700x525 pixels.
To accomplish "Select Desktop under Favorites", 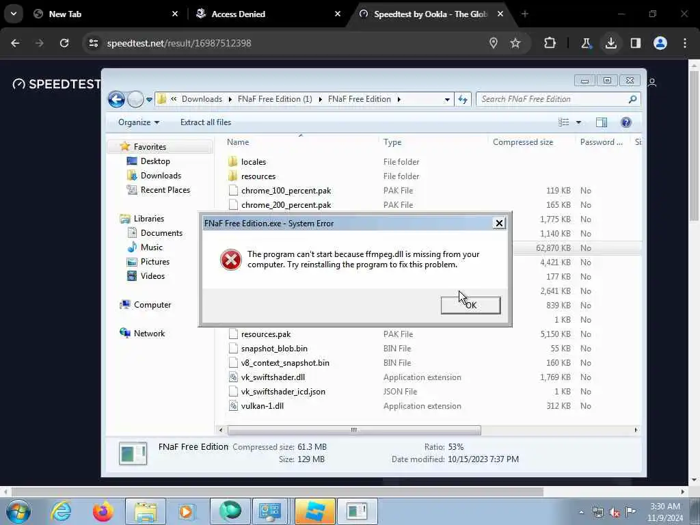I will [x=155, y=161].
